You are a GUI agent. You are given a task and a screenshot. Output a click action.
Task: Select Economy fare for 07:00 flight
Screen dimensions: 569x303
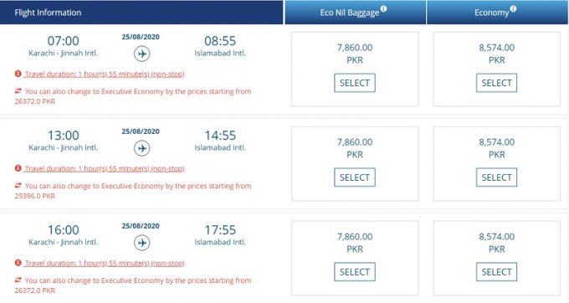pos(496,83)
